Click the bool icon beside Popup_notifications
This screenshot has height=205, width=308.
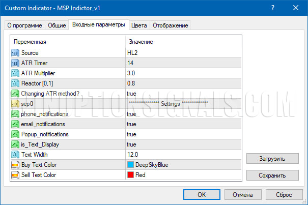(x=15, y=134)
